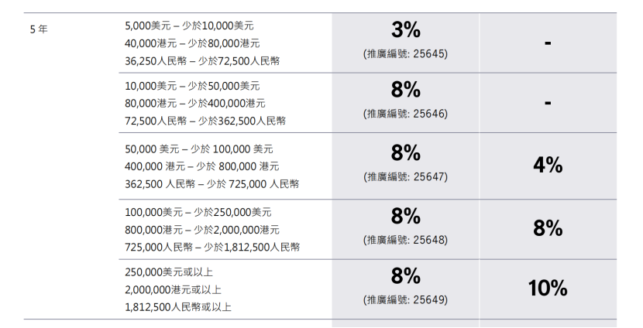
Task: Select the 8% above promotion code 25649
Action: pyautogui.click(x=405, y=275)
